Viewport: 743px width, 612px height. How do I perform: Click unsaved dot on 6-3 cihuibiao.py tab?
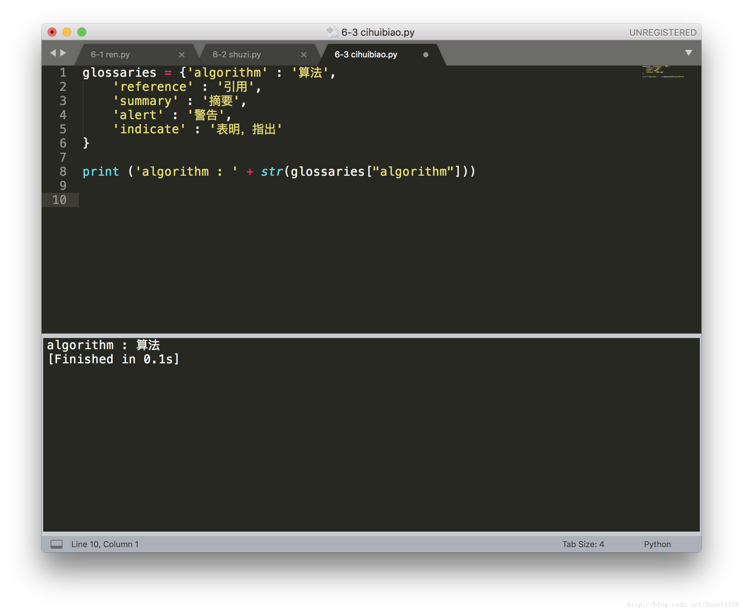point(425,55)
